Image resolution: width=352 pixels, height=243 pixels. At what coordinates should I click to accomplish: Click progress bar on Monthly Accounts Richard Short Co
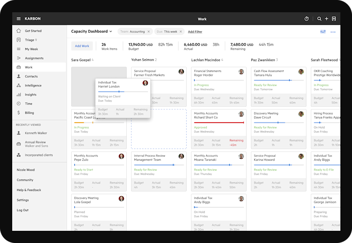pyautogui.click(x=219, y=123)
